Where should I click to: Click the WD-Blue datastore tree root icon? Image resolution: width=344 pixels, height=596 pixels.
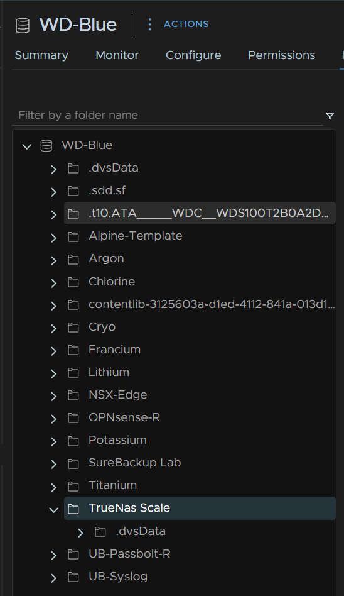click(46, 146)
